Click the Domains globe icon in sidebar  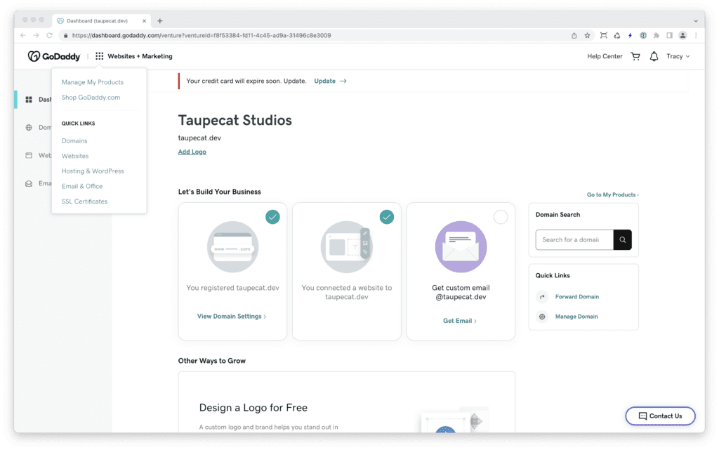29,127
